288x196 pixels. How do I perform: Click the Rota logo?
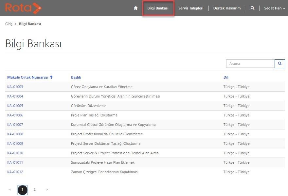(x=23, y=8)
